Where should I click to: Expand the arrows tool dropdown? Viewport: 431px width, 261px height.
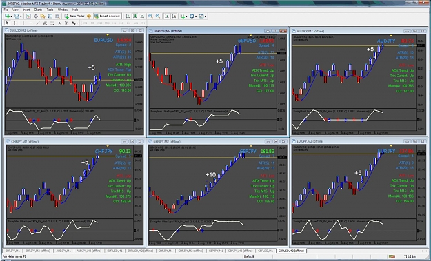78,23
